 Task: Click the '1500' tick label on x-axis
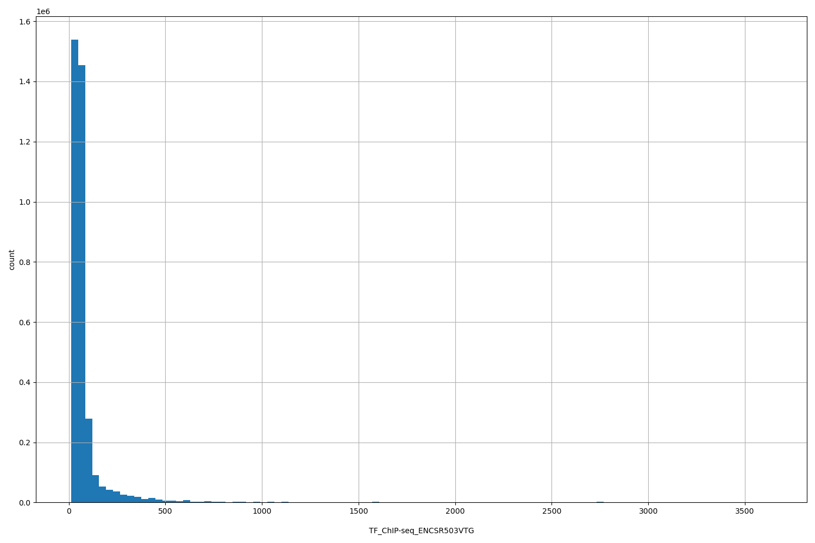point(360,511)
